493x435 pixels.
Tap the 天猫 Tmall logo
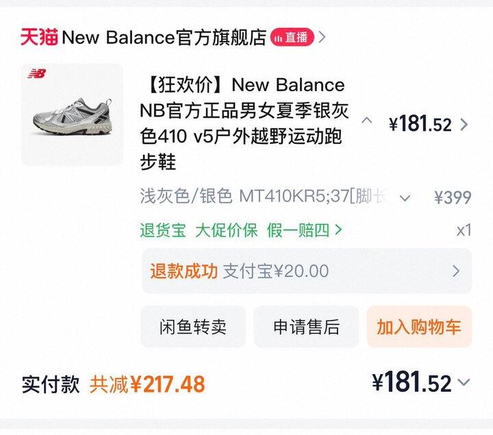point(39,37)
